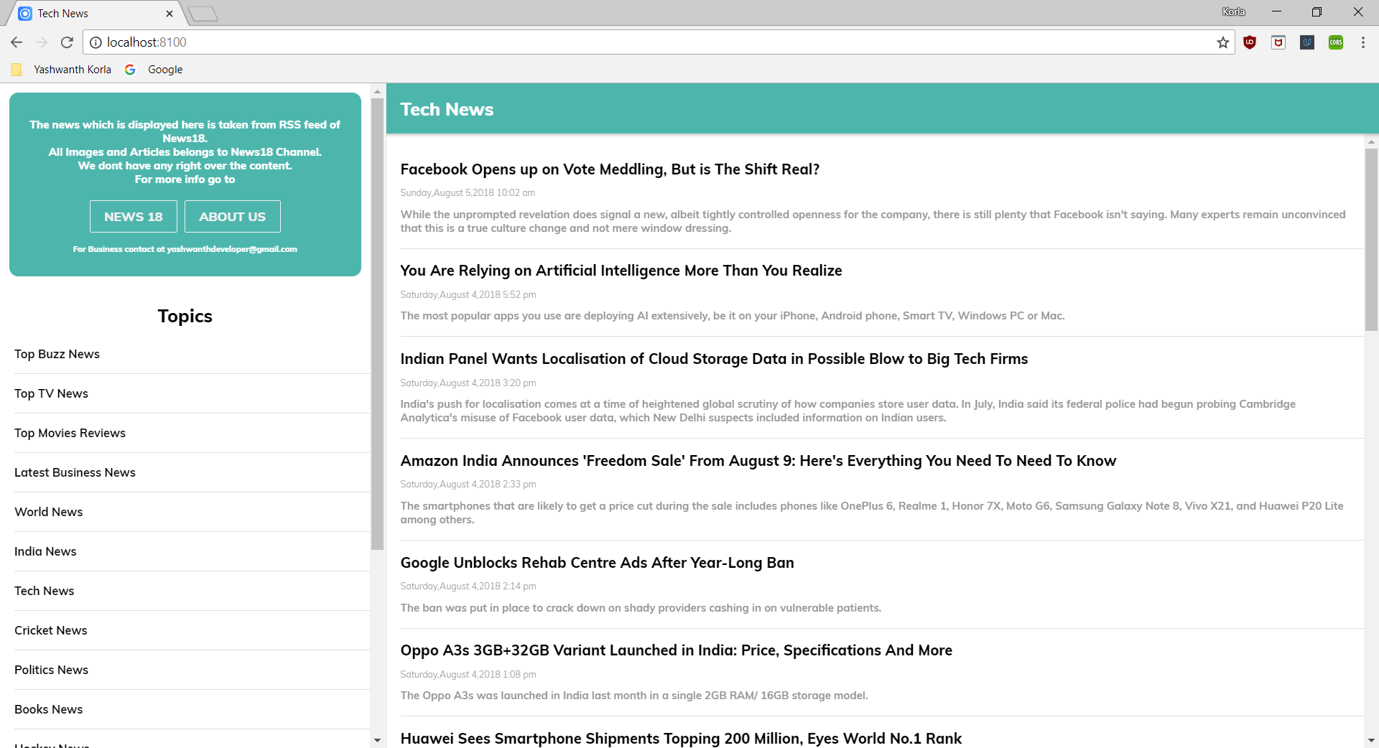Open the Relying on Artificial Intelligence article
The image size is (1379, 748).
[x=621, y=271]
